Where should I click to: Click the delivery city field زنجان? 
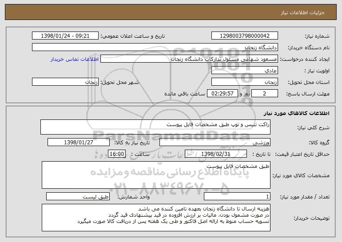coord(65,82)
